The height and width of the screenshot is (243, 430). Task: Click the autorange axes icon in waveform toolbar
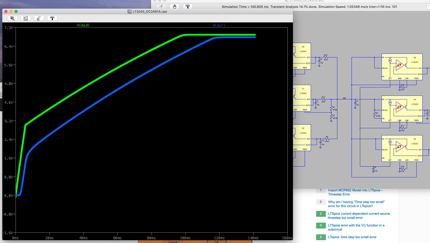coord(26,18)
